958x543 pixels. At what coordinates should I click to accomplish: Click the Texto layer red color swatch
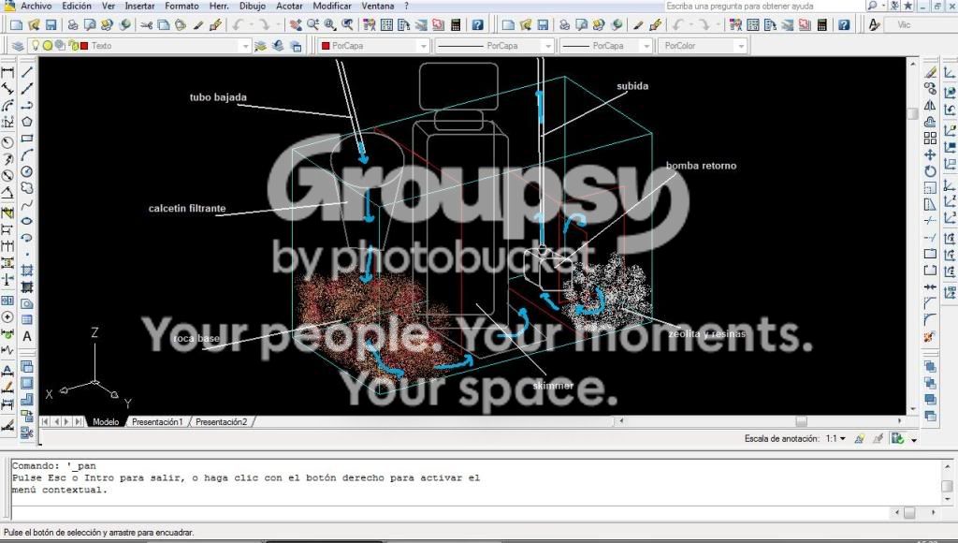pos(84,45)
